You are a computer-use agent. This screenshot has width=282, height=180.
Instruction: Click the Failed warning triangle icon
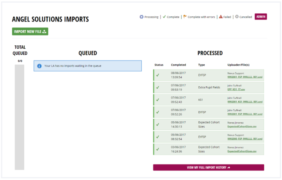pos(221,17)
